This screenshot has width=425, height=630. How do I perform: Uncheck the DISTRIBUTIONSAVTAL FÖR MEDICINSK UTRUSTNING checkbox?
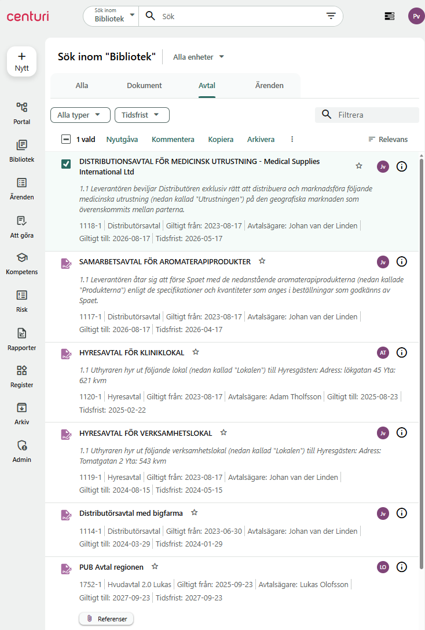[x=66, y=165]
